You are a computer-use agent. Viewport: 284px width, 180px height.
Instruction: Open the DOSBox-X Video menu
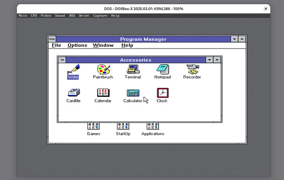46,16
